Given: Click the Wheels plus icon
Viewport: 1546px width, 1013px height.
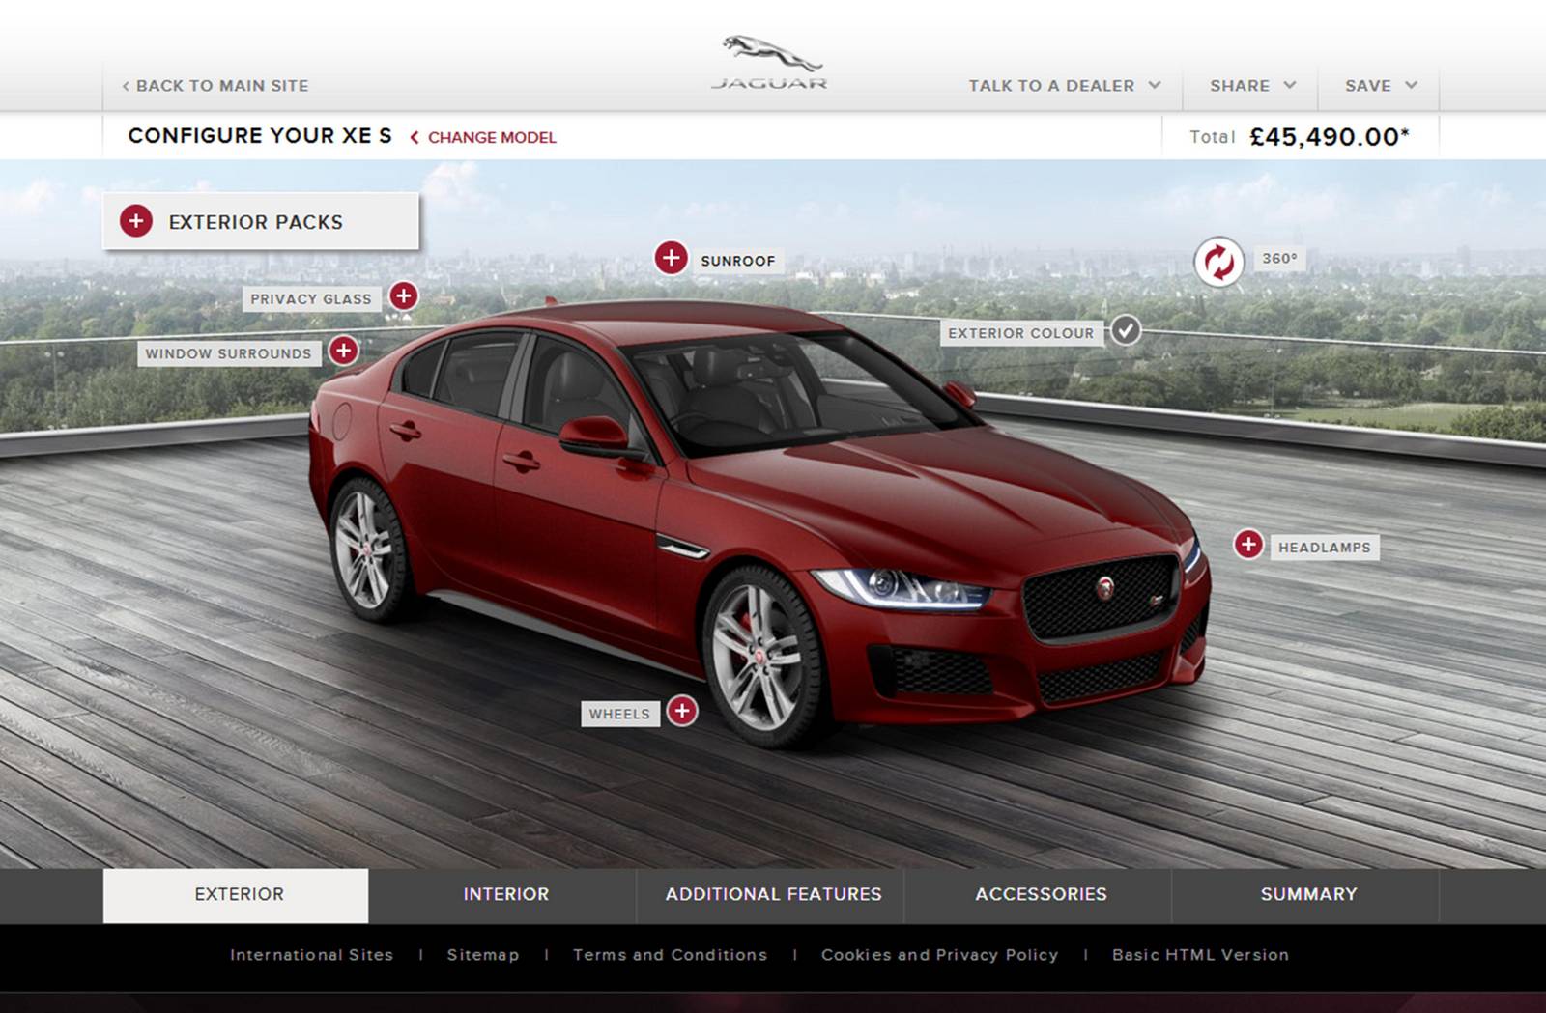Looking at the screenshot, I should pos(682,712).
